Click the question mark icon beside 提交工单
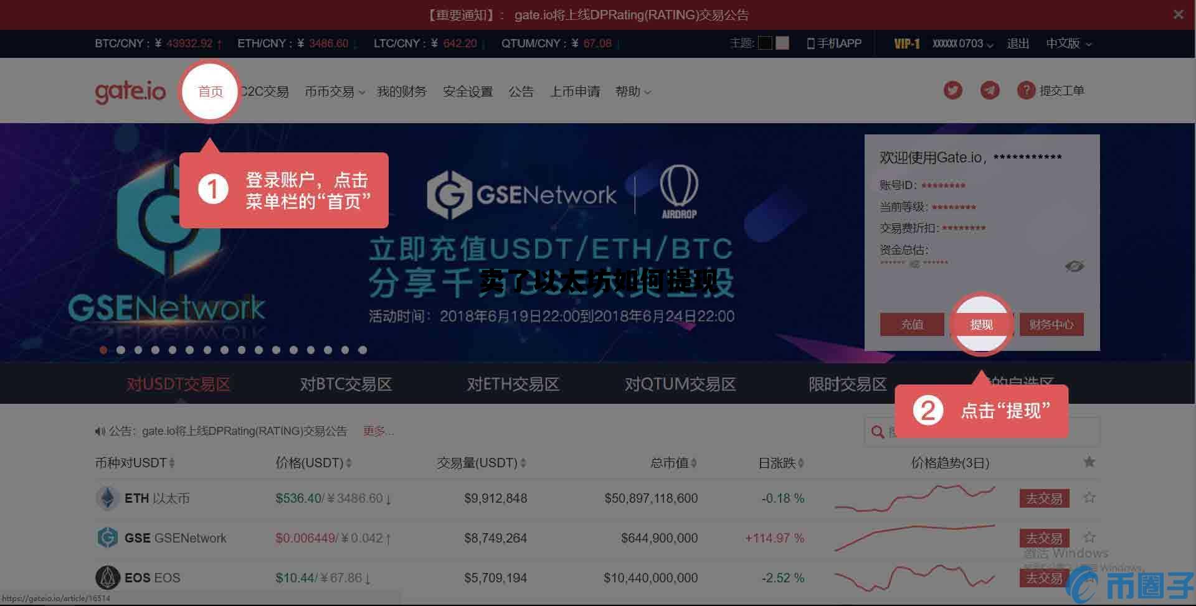The image size is (1196, 606). coord(1026,90)
